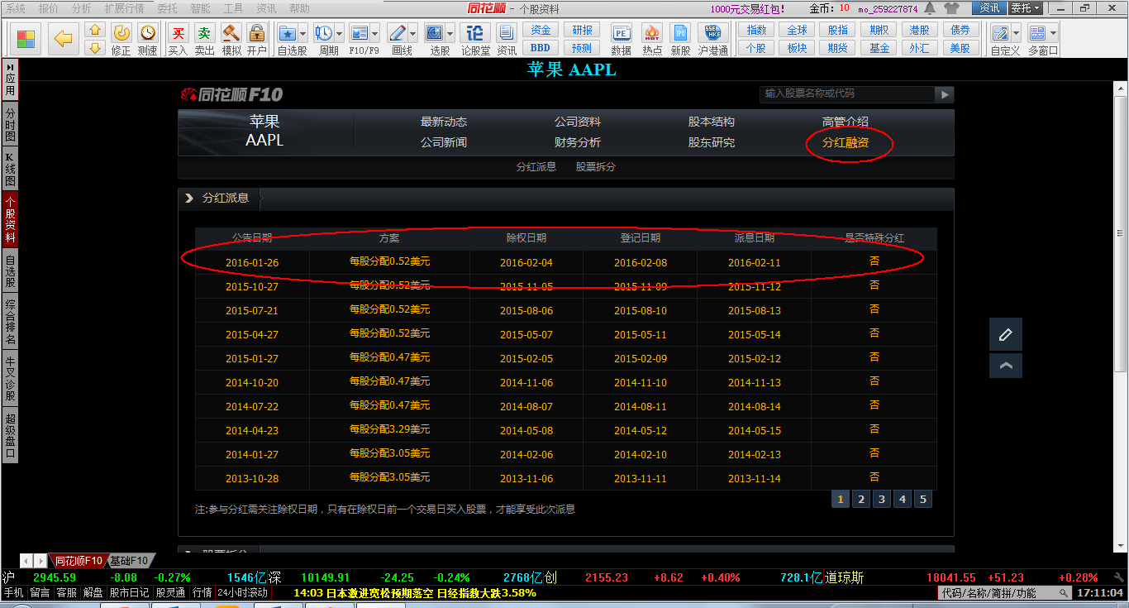This screenshot has height=608, width=1129.
Task: Select the 画线 pencil tool
Action: [397, 33]
